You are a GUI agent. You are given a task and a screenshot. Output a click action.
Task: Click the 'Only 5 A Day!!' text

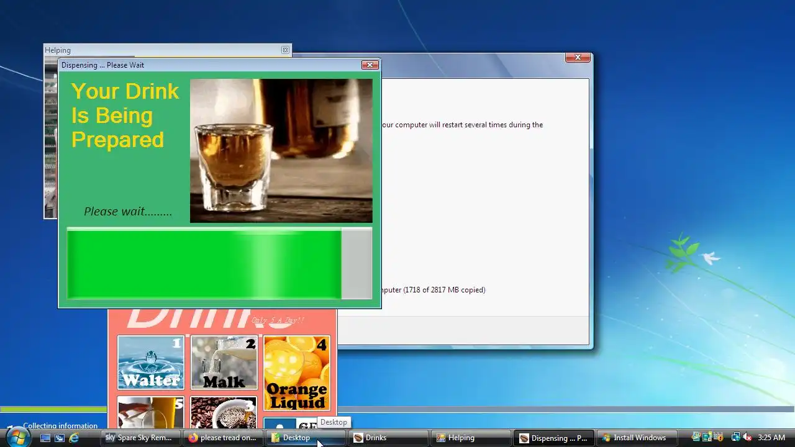[278, 320]
